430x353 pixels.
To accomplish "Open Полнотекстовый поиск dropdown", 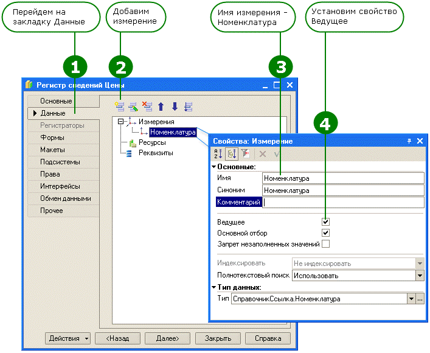I will point(420,276).
